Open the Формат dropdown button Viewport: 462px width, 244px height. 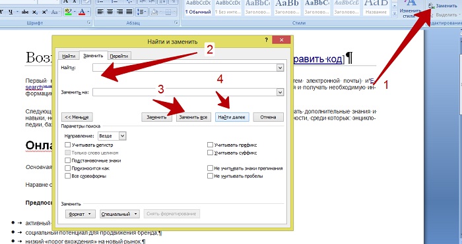pyautogui.click(x=80, y=214)
